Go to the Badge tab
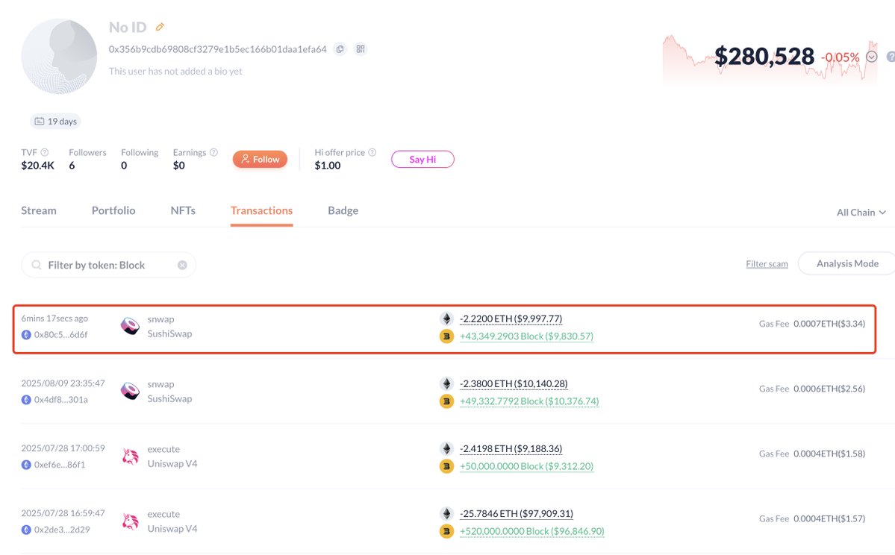 tap(343, 210)
